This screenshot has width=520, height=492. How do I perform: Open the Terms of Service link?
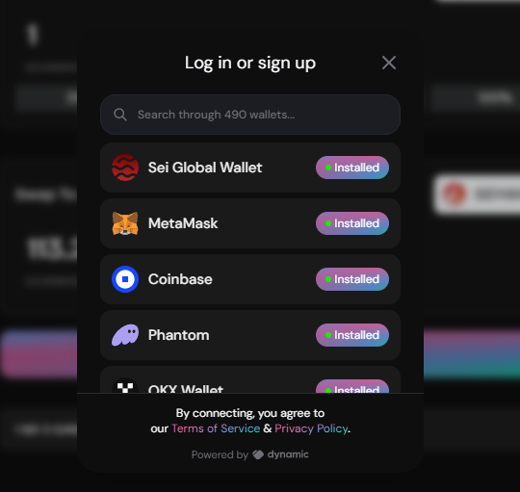coord(216,428)
